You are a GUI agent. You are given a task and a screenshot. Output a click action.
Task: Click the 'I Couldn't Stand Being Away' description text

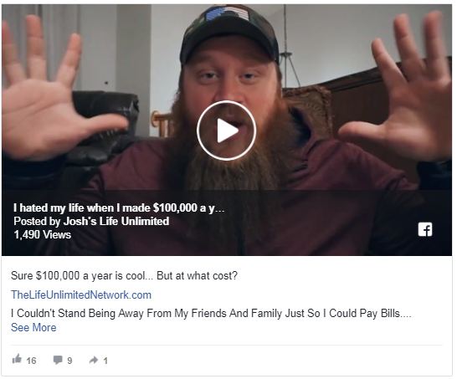point(211,314)
